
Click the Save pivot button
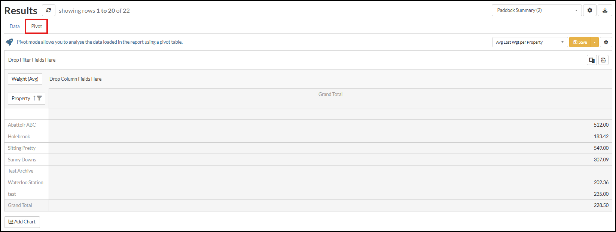(580, 42)
